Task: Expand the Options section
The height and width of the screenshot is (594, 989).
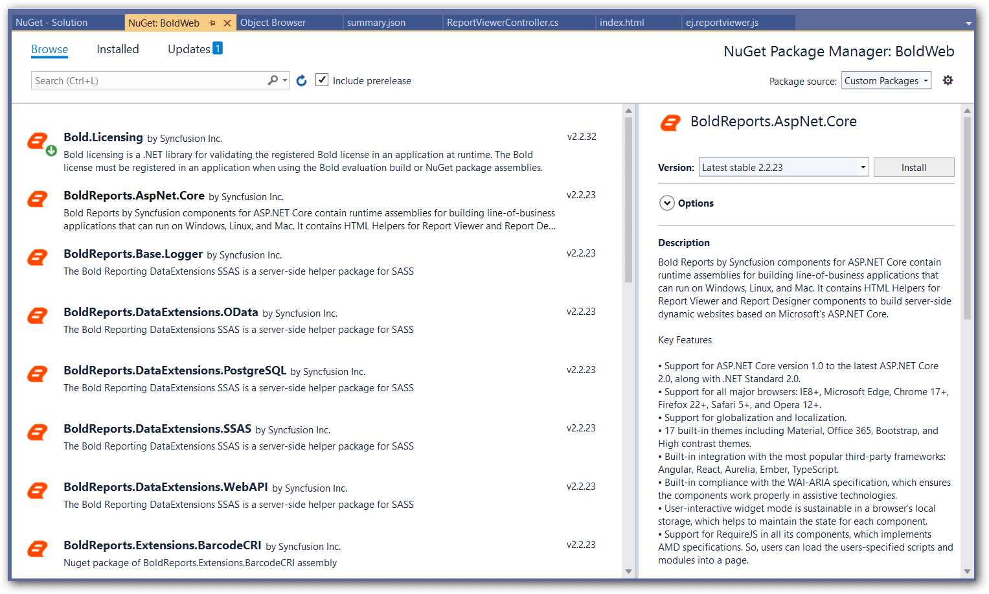Action: (667, 203)
